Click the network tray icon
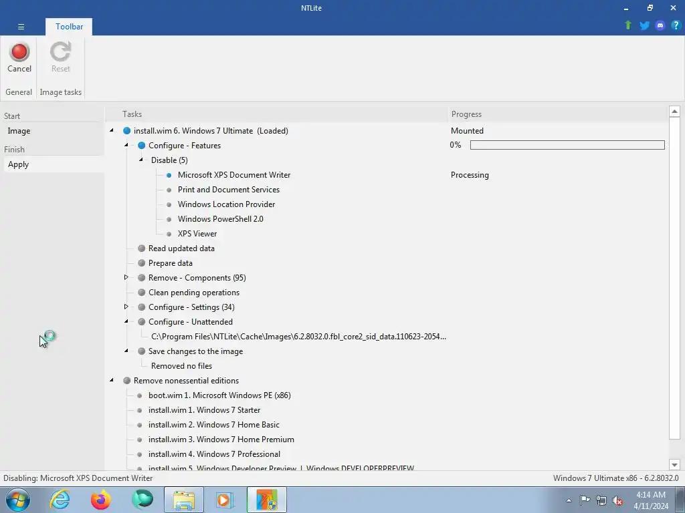The height and width of the screenshot is (513, 685). coord(601,500)
